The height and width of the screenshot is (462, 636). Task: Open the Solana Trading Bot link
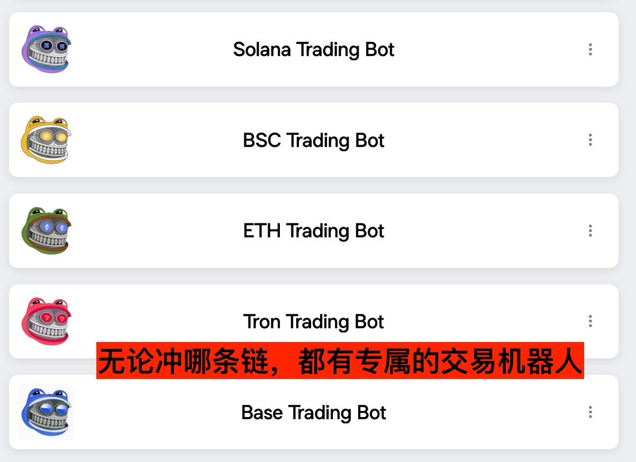[x=314, y=50]
